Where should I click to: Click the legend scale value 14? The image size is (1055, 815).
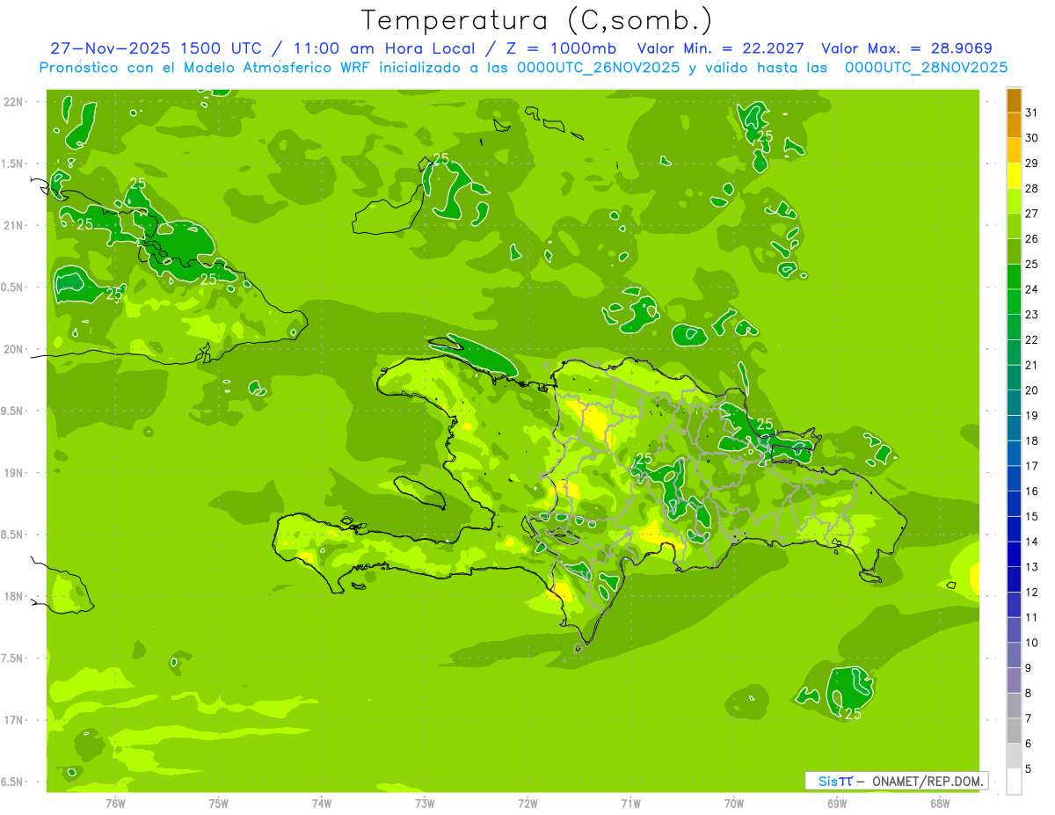pyautogui.click(x=1033, y=542)
